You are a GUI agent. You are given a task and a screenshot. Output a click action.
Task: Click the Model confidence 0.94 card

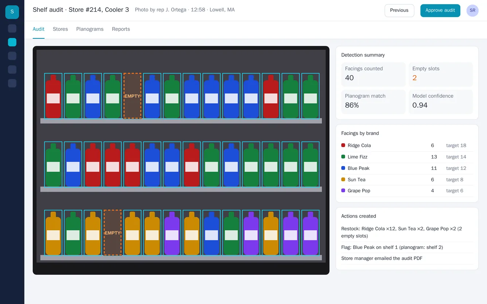point(441,102)
